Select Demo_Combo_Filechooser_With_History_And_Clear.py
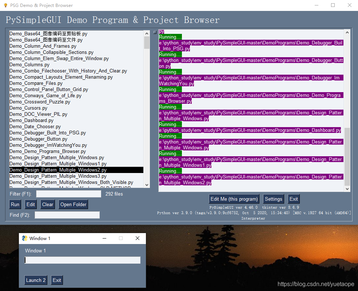This screenshot has height=291, width=358. 76,71
